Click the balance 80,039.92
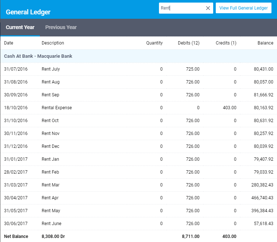 [263, 146]
